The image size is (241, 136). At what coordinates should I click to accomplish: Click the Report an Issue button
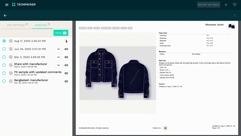coord(209,4)
